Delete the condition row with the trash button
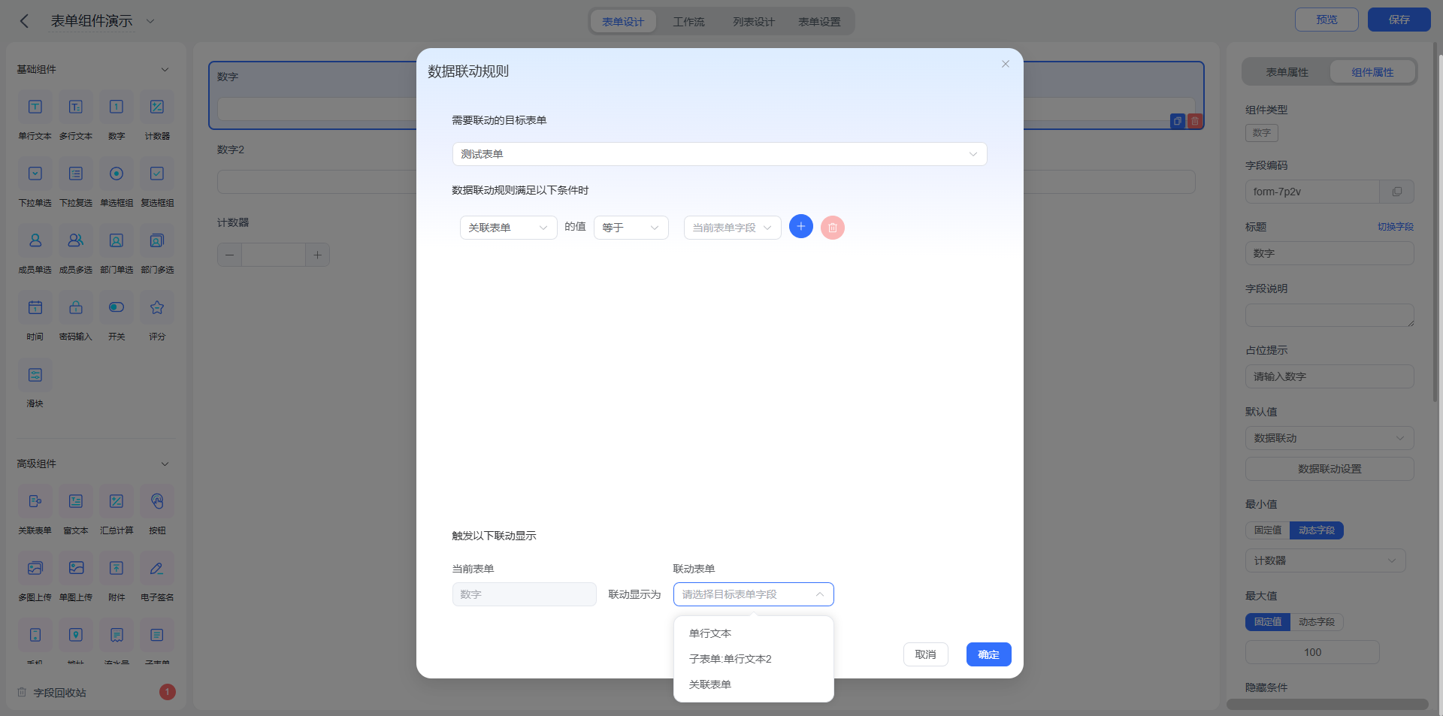 point(833,228)
